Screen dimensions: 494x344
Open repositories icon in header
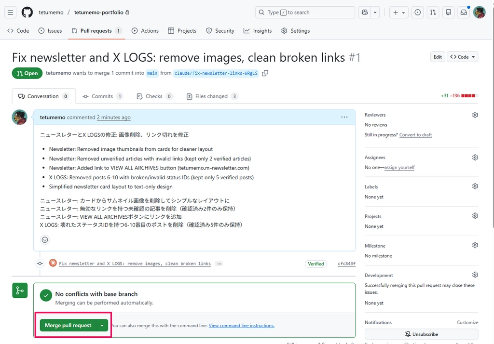448,12
